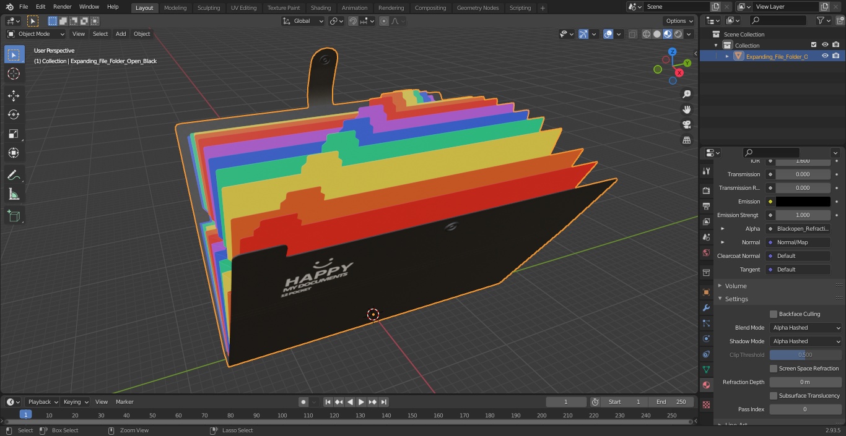Enable Subsurface Translucency checkbox
Screen dimensions: 846x436
tap(774, 396)
